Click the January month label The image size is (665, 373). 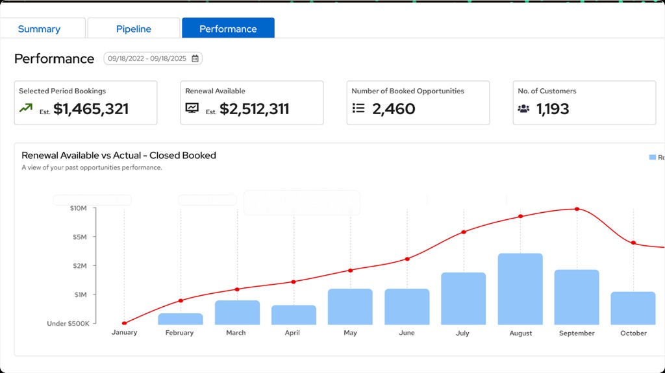tap(124, 332)
